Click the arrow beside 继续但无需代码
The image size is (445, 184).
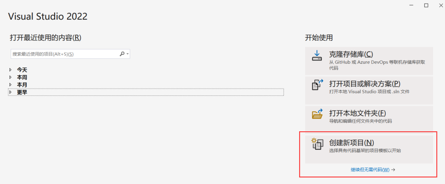pyautogui.click(x=393, y=170)
